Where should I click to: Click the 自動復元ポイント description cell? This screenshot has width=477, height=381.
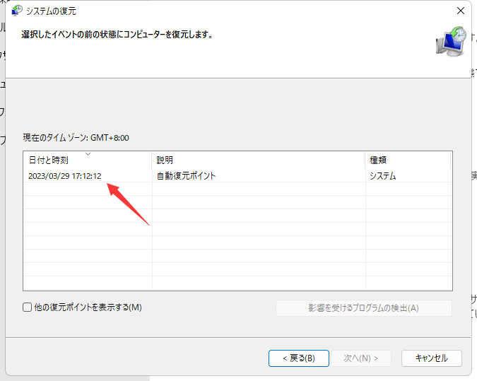point(187,175)
